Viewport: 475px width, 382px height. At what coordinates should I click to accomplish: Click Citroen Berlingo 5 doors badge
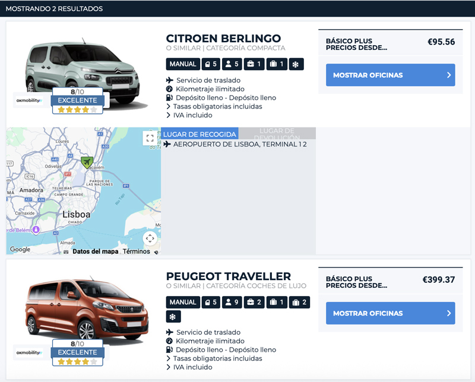[x=211, y=64]
